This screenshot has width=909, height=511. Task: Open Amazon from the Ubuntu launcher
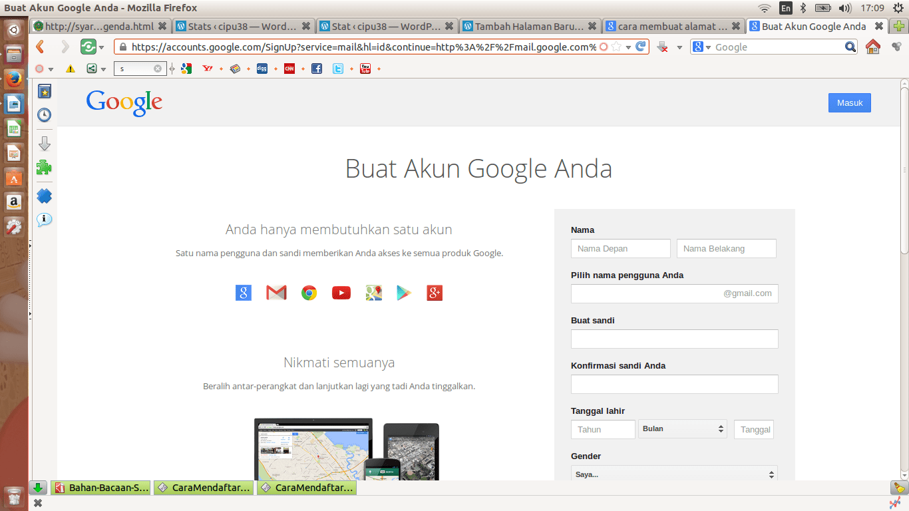pyautogui.click(x=14, y=202)
